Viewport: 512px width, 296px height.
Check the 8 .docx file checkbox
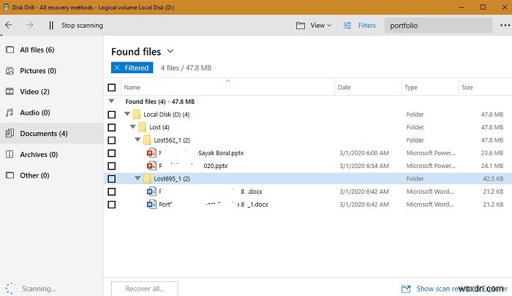tap(112, 192)
